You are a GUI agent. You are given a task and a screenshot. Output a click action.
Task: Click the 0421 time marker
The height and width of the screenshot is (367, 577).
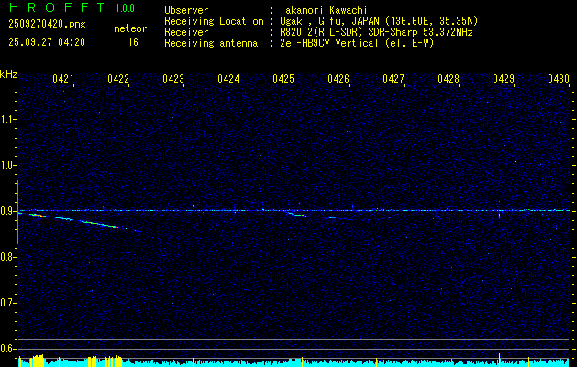63,80
